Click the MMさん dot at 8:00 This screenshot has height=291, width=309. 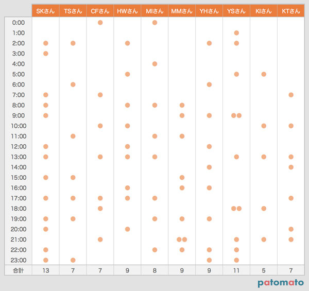point(182,105)
